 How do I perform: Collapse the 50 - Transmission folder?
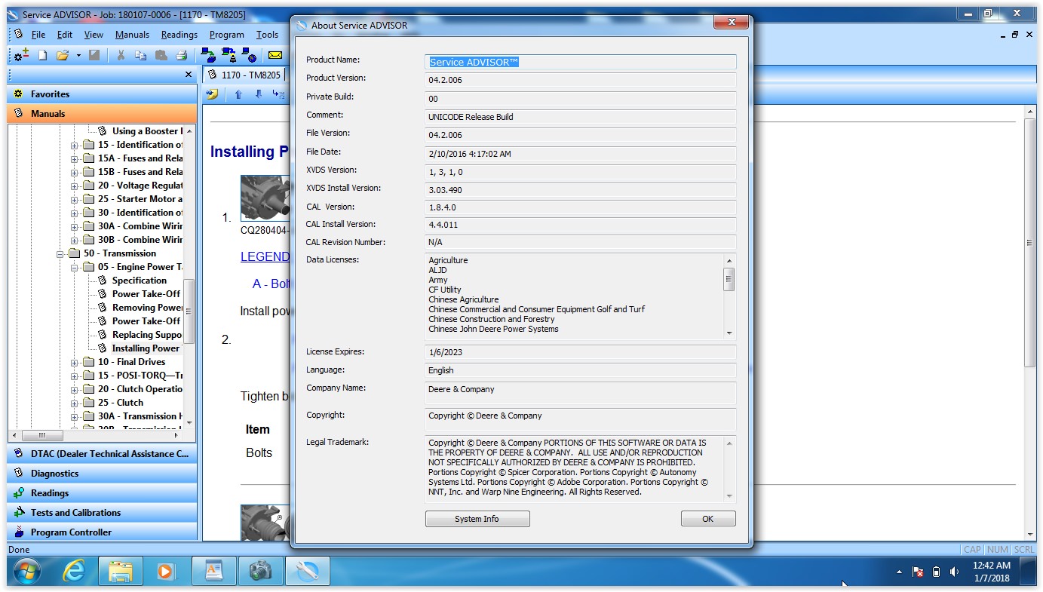point(60,253)
